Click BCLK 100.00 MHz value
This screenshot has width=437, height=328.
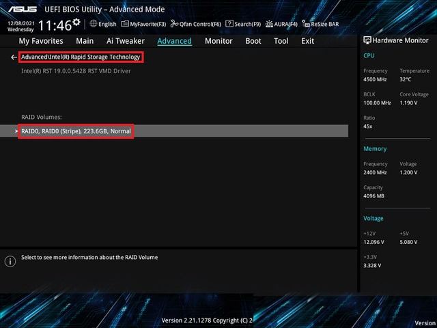(x=377, y=103)
